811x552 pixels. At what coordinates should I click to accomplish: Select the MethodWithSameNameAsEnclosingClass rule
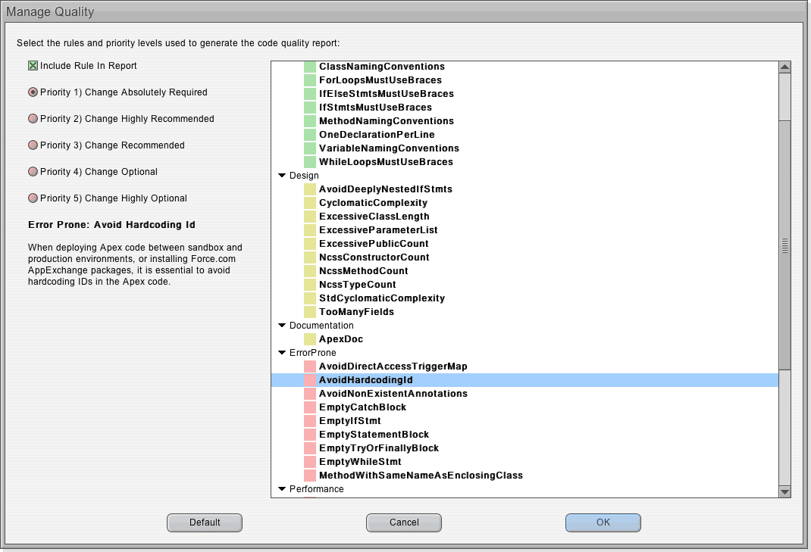(421, 476)
